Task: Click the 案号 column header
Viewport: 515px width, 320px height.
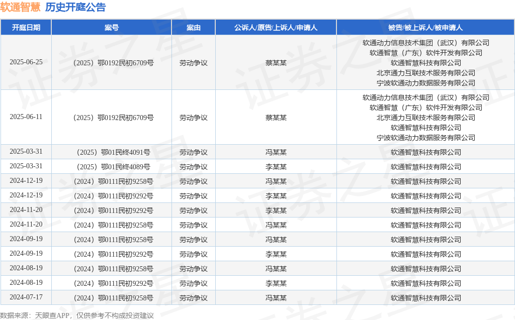Action: (112, 28)
